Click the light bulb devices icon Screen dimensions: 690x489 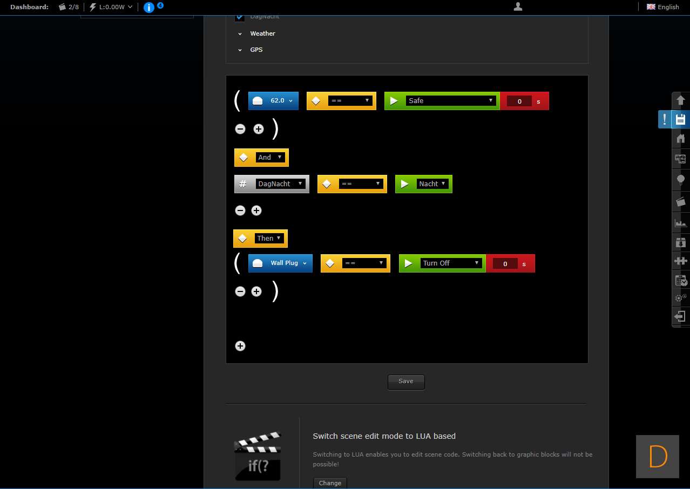point(680,179)
